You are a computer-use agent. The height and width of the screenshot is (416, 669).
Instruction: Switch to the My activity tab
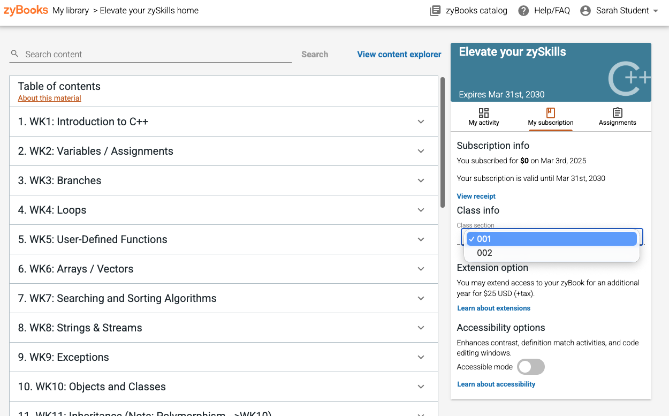tap(484, 117)
